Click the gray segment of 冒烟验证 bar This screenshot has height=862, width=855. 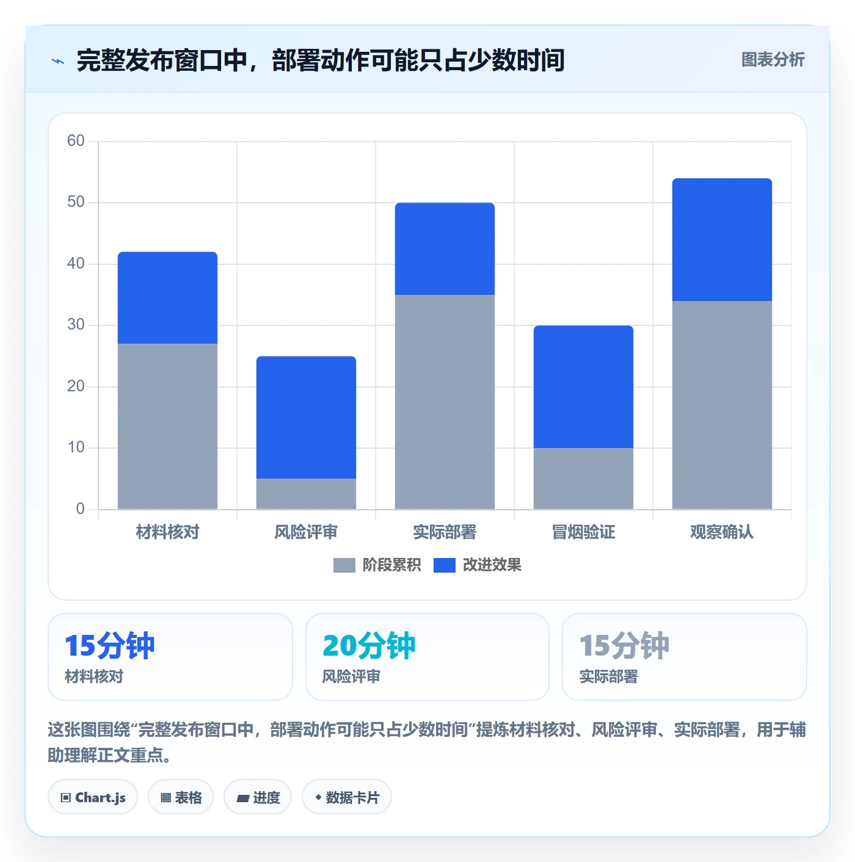pos(583,479)
